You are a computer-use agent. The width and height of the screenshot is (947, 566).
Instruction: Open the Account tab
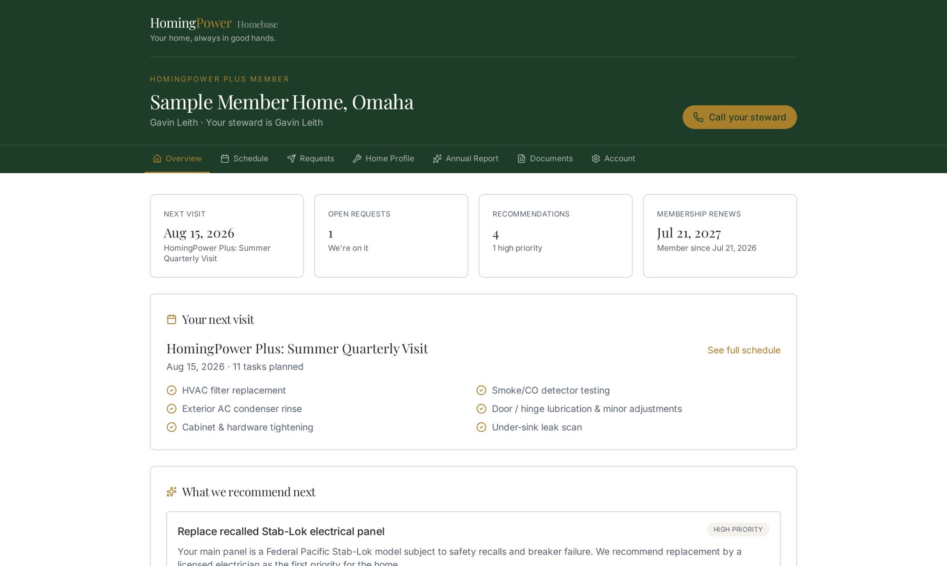pos(613,158)
